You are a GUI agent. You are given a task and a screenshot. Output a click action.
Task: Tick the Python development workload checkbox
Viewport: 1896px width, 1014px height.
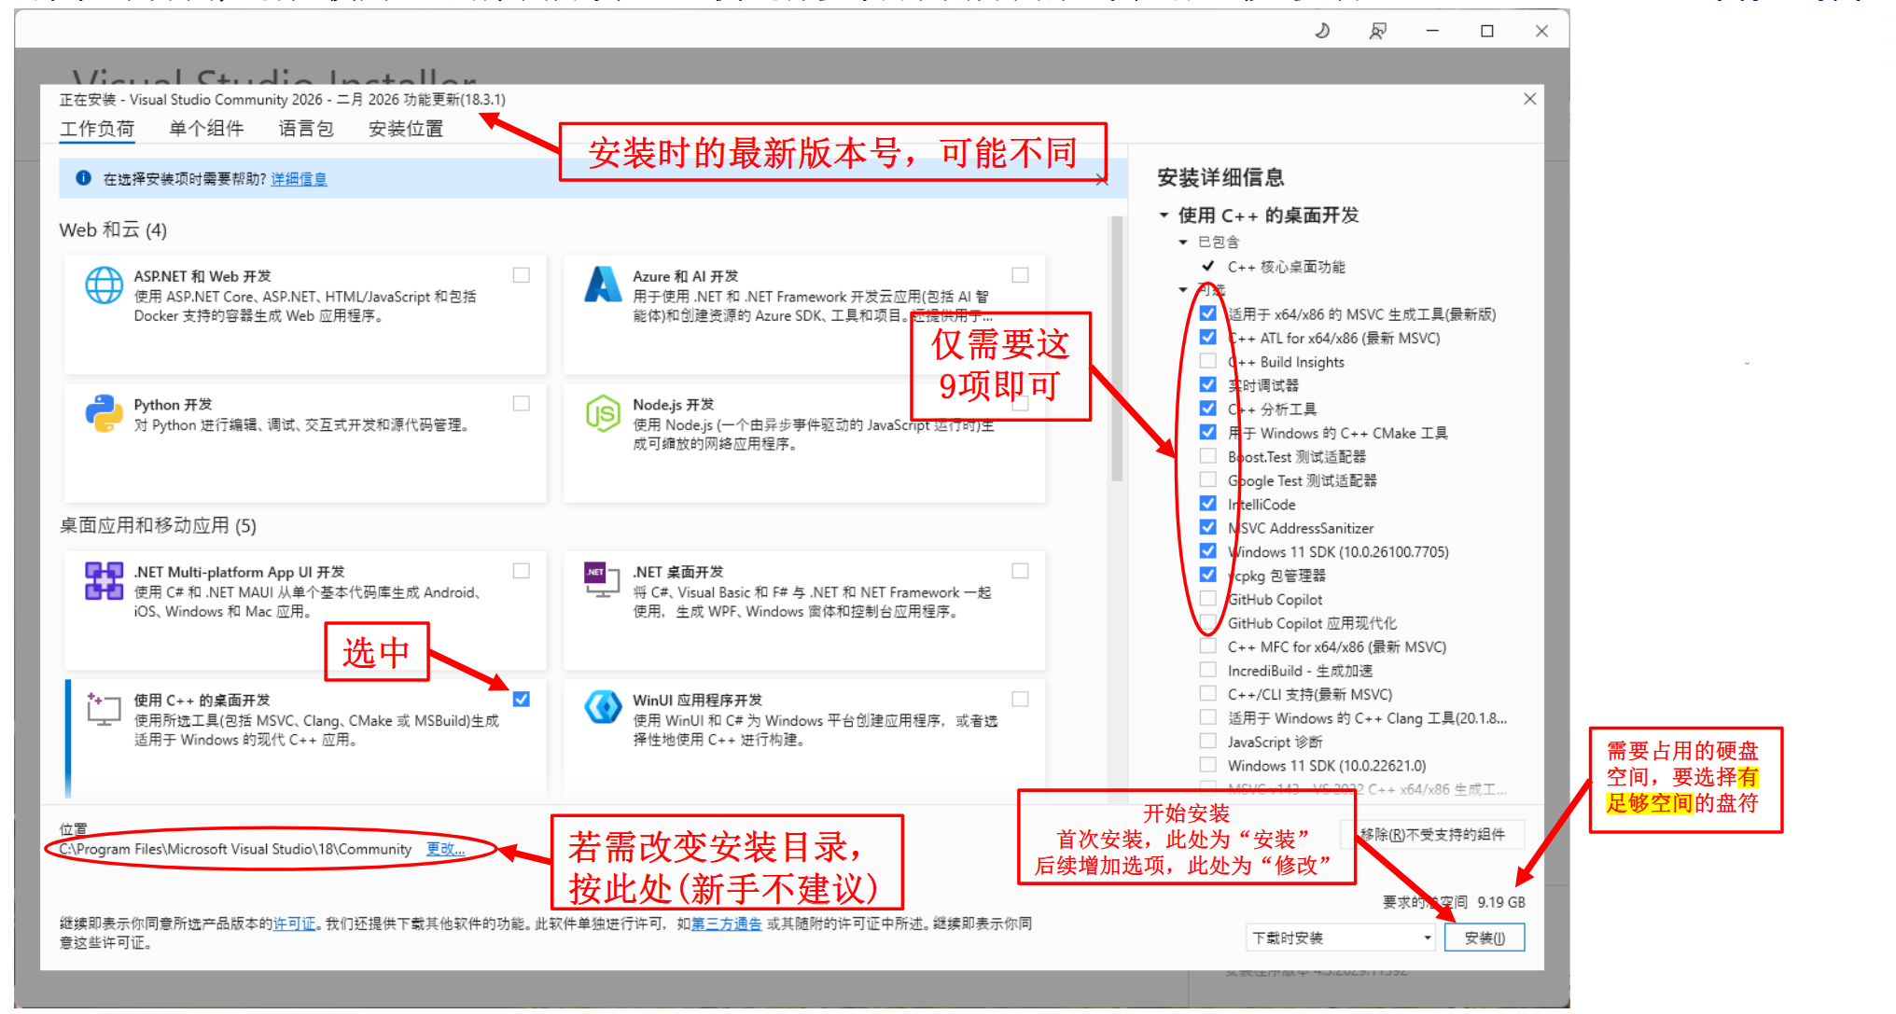click(522, 403)
